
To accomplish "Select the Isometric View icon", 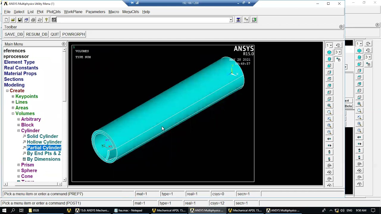I will coord(329,52).
